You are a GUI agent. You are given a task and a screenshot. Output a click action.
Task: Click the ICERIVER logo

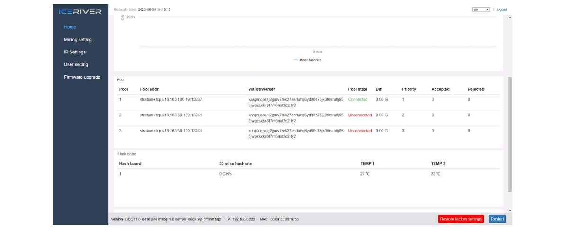click(80, 11)
